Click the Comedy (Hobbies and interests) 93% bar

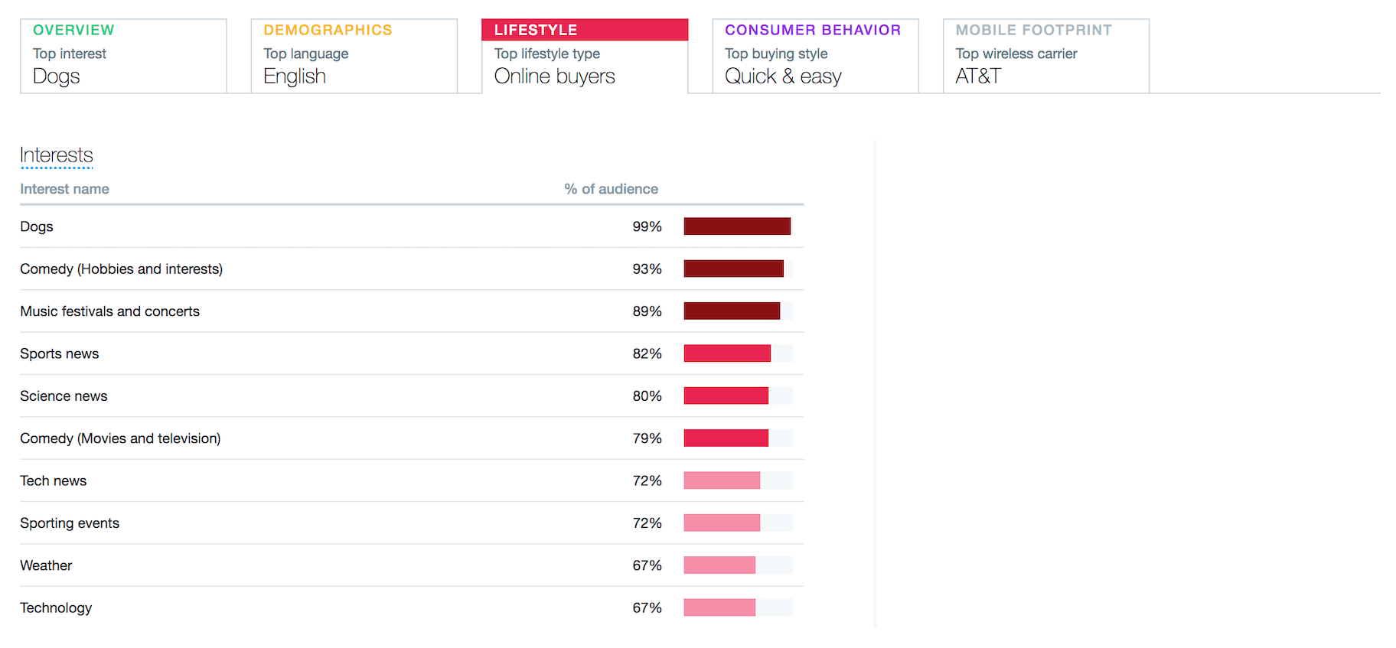(733, 269)
